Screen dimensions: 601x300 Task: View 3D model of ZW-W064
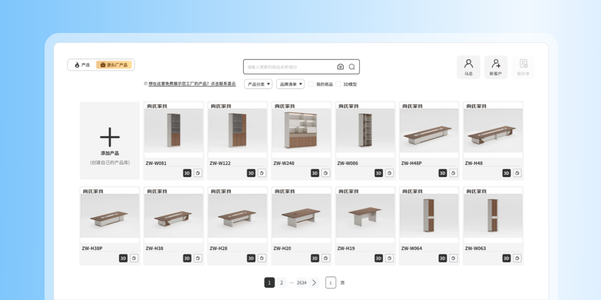coord(443,258)
